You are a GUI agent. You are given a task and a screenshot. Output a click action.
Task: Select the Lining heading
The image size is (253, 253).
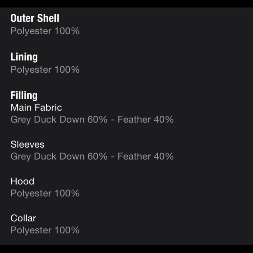(24, 57)
